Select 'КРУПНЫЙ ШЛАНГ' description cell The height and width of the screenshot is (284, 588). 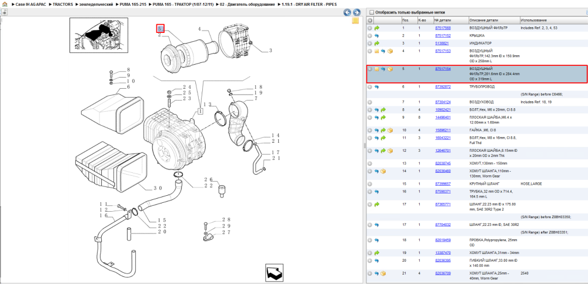pos(485,184)
